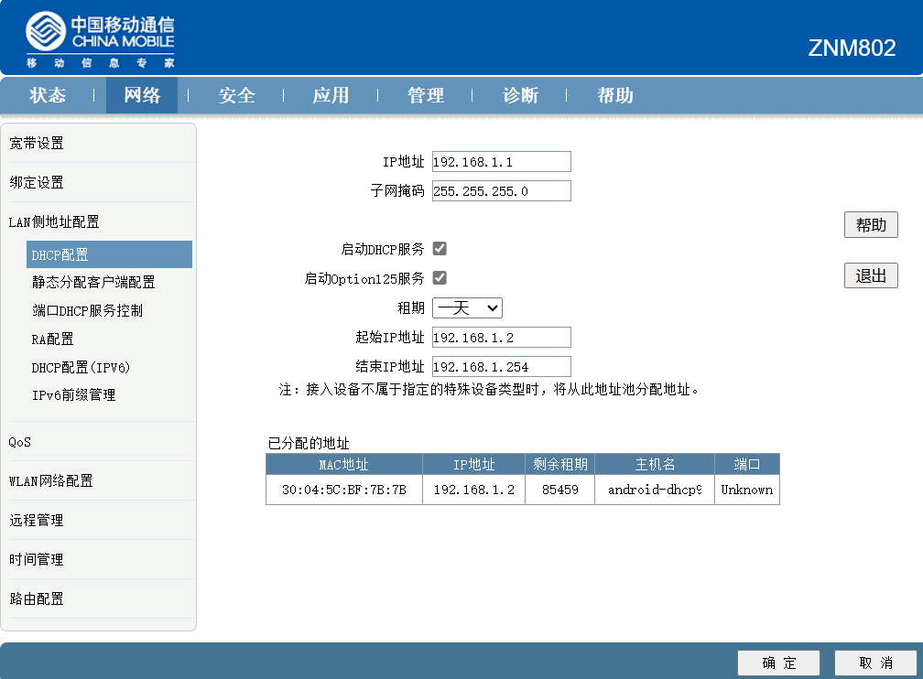Expand WLAN网络配置 in the sidebar

[51, 480]
